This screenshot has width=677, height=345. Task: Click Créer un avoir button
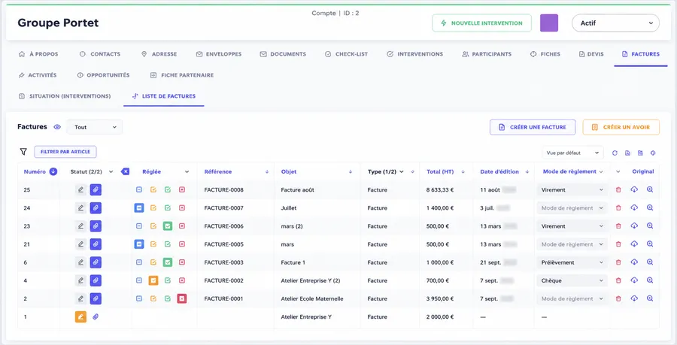[621, 127]
